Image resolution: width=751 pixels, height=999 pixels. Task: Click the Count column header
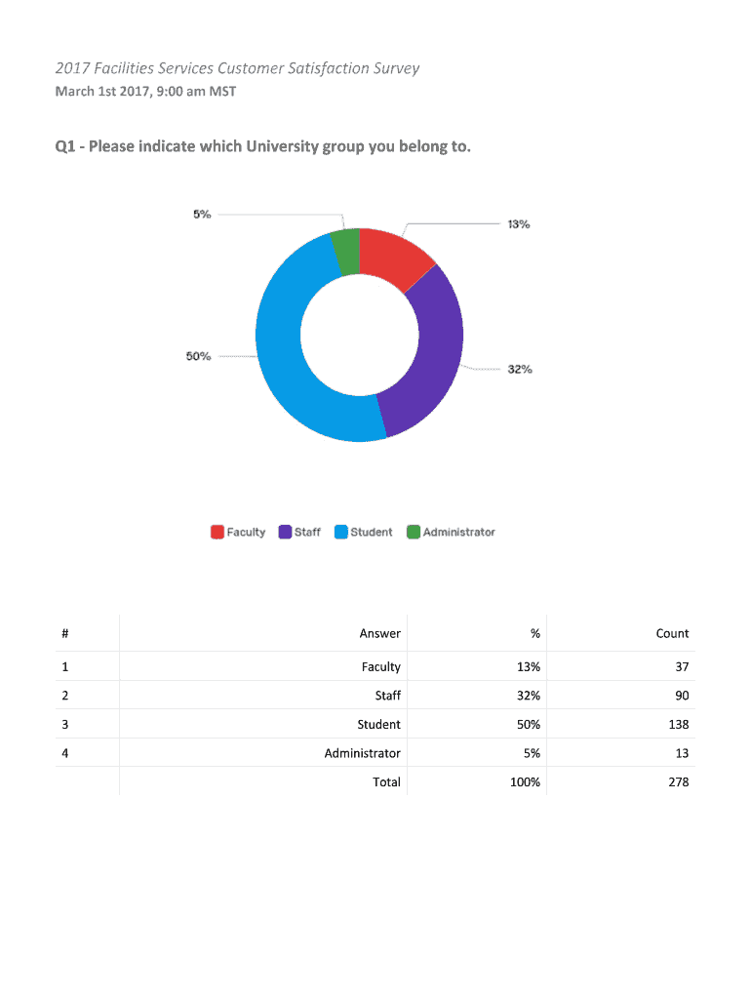(x=672, y=633)
